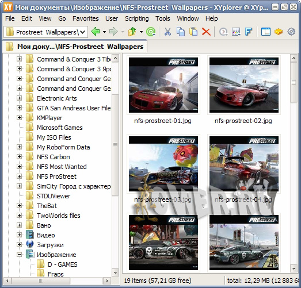Image resolution: width=301 pixels, height=288 pixels.
Task: Click the 'total: 12,29 MB' status text
Action: 248,281
